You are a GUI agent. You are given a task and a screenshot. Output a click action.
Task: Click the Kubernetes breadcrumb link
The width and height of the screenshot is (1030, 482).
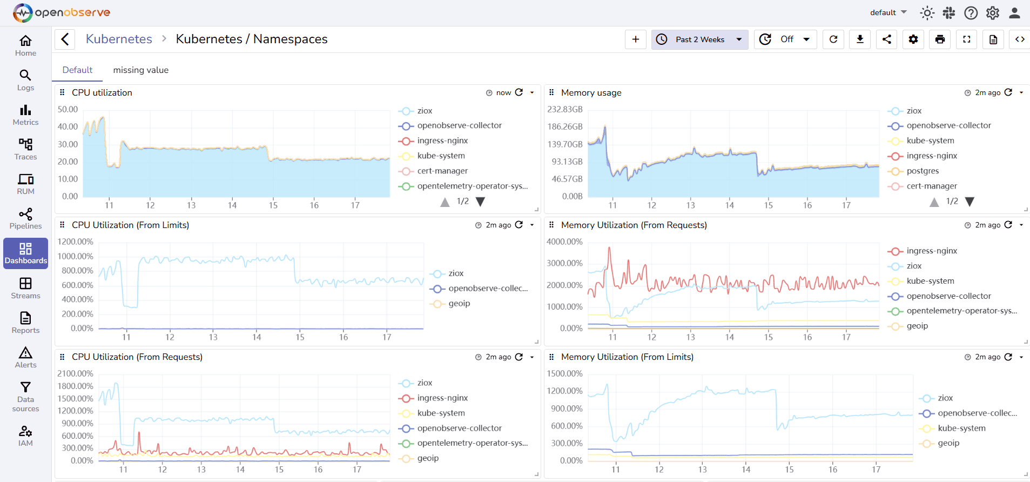(x=119, y=39)
